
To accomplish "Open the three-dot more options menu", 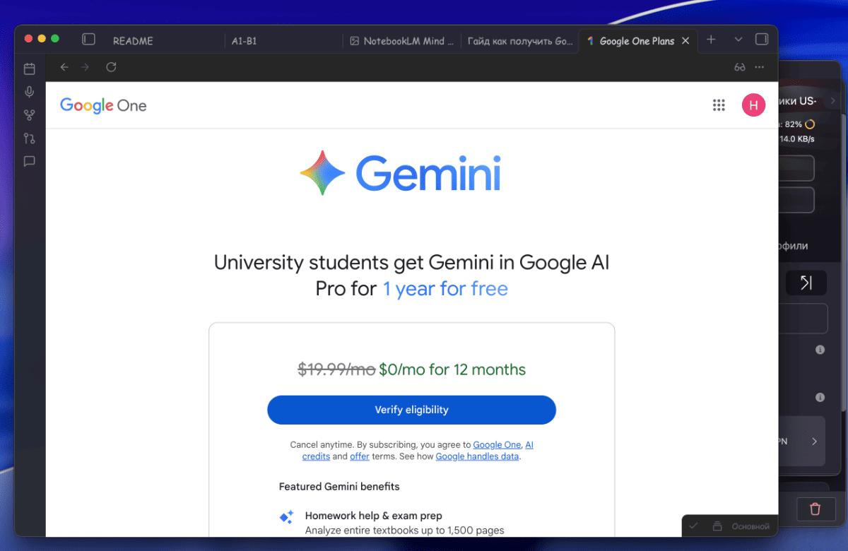I will tap(760, 67).
